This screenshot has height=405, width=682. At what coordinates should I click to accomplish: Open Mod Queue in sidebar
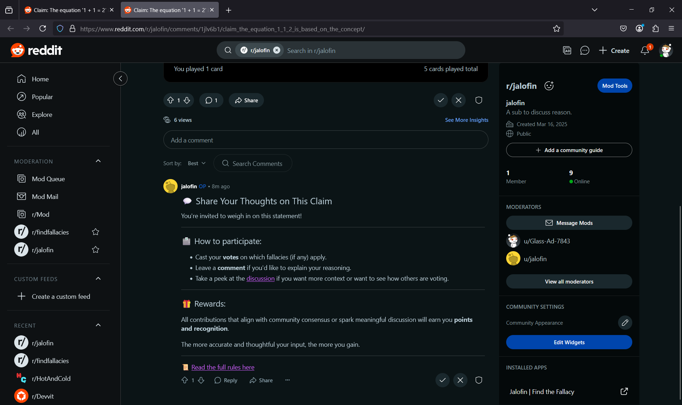(x=48, y=179)
